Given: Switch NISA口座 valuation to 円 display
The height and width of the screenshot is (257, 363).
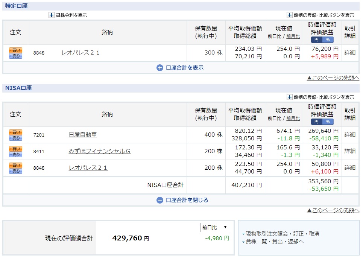Looking at the screenshot, I should [316, 122].
